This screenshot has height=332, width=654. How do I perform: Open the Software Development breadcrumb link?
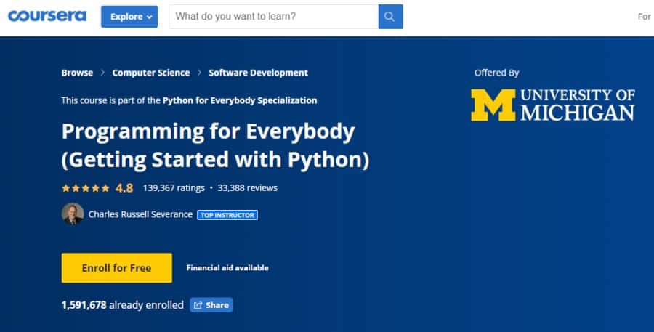258,73
